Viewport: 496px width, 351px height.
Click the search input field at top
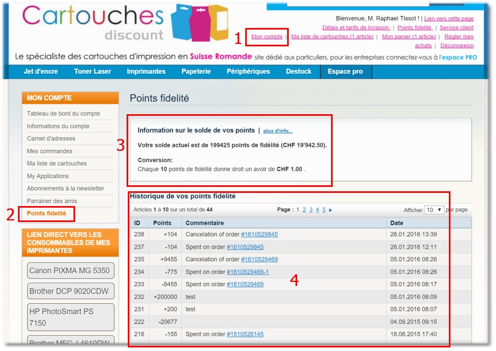[x=357, y=3]
